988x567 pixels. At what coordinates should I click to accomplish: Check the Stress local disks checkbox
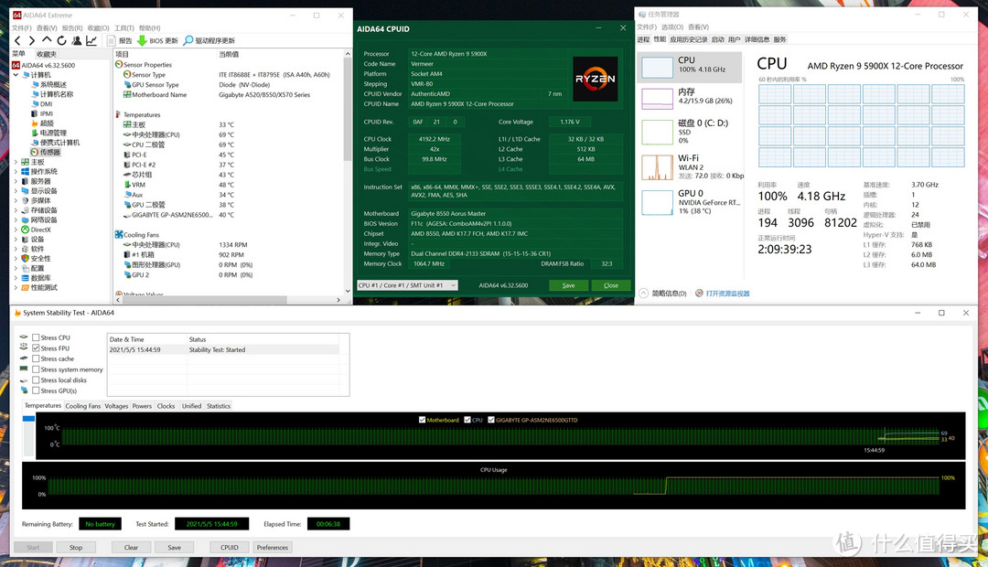pos(36,380)
